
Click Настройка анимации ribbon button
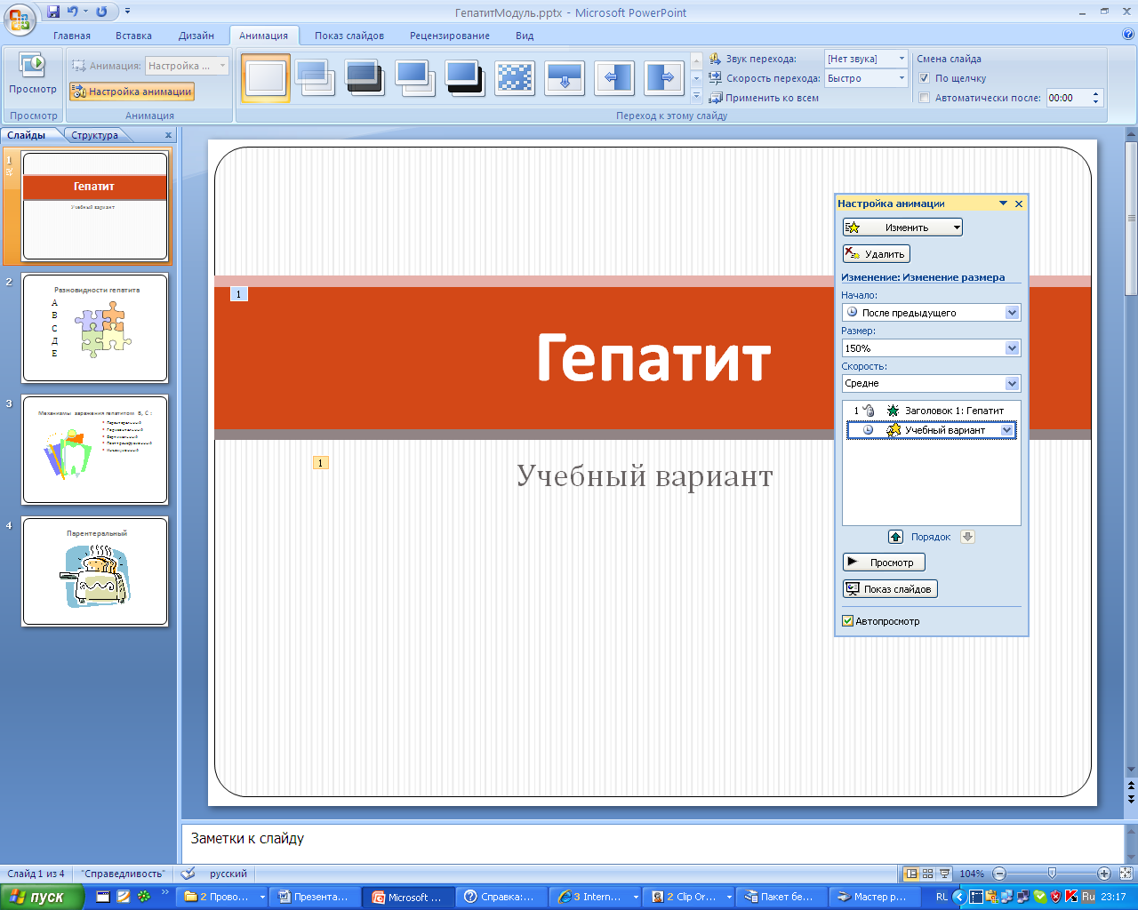tap(132, 92)
